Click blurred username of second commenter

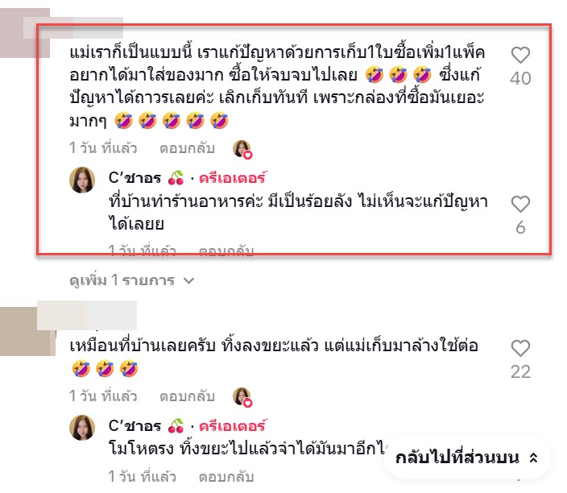click(x=87, y=315)
